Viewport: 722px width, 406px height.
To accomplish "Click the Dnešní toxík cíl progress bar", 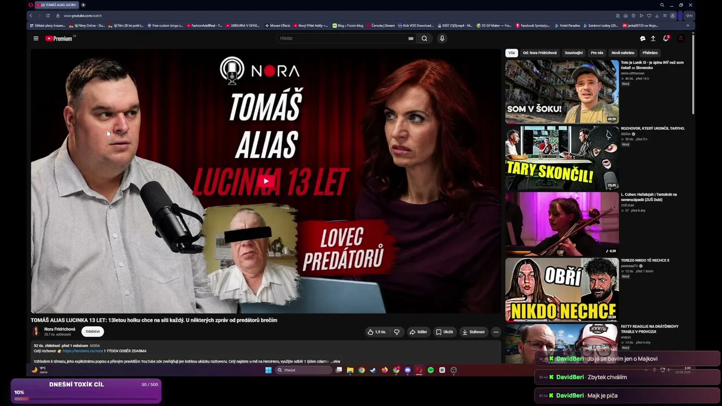I will 86,399.
